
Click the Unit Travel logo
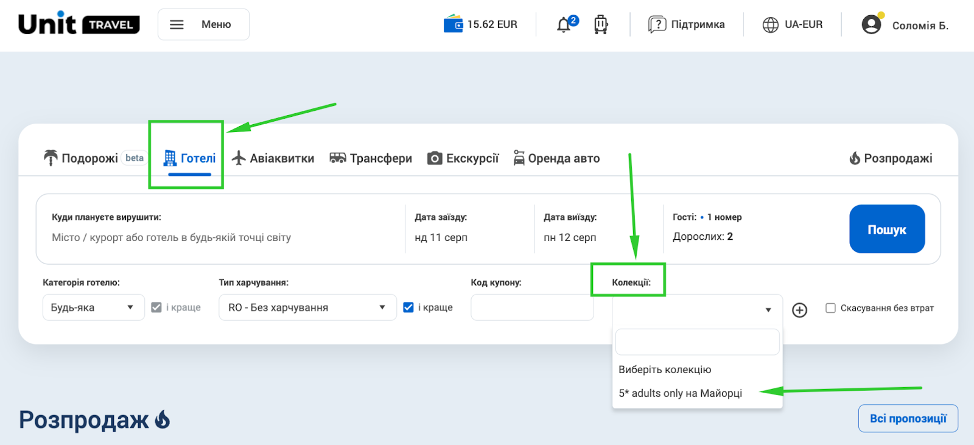pyautogui.click(x=79, y=24)
